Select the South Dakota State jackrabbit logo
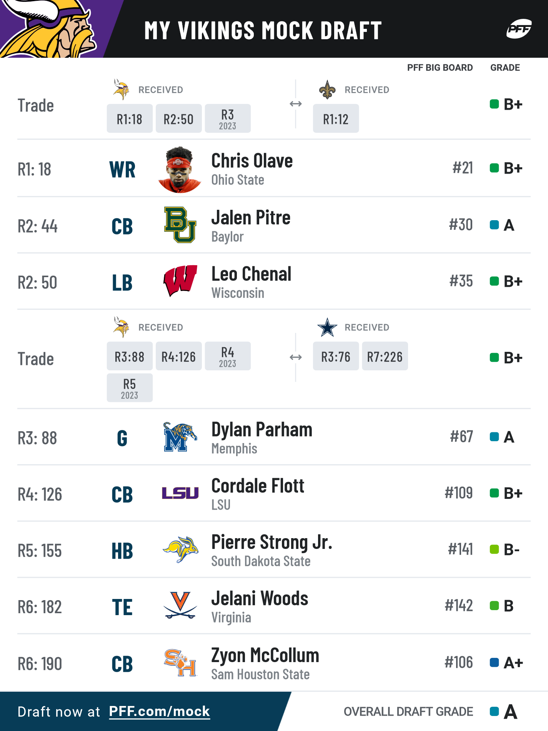548x731 pixels. [180, 549]
